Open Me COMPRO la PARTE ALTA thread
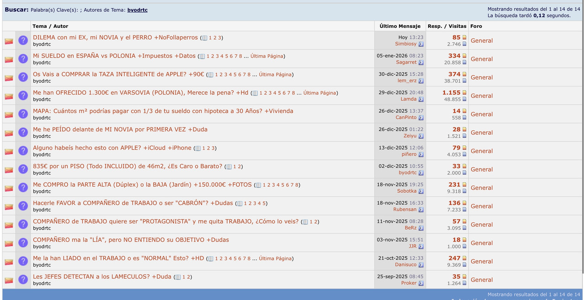This screenshot has height=300, width=585. [x=142, y=184]
